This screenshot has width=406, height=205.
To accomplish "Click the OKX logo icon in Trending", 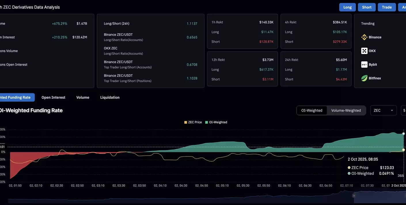I will (x=364, y=51).
